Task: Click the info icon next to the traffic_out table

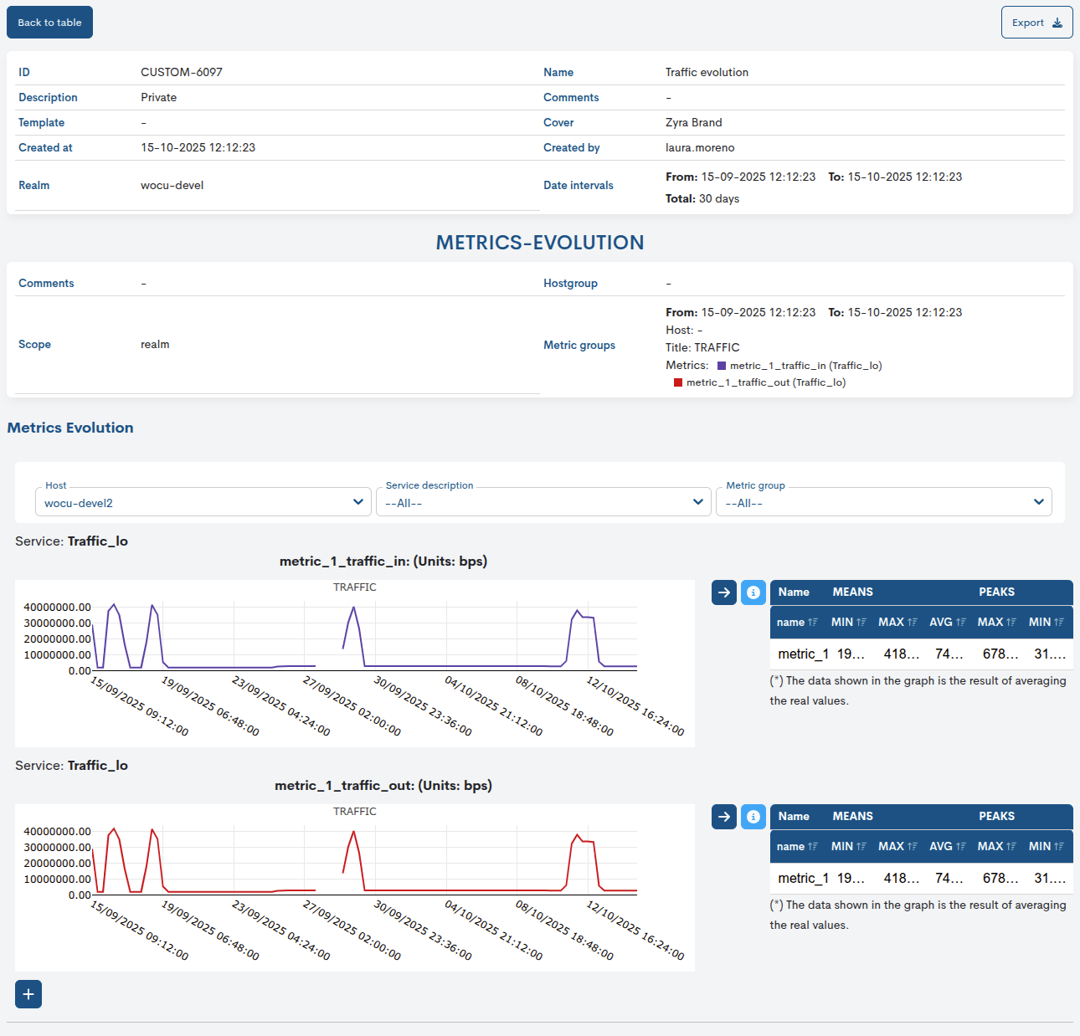Action: click(753, 816)
